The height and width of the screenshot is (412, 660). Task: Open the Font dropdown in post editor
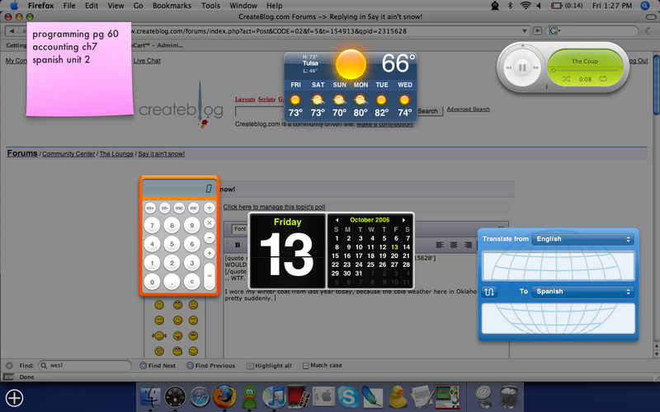tap(239, 229)
